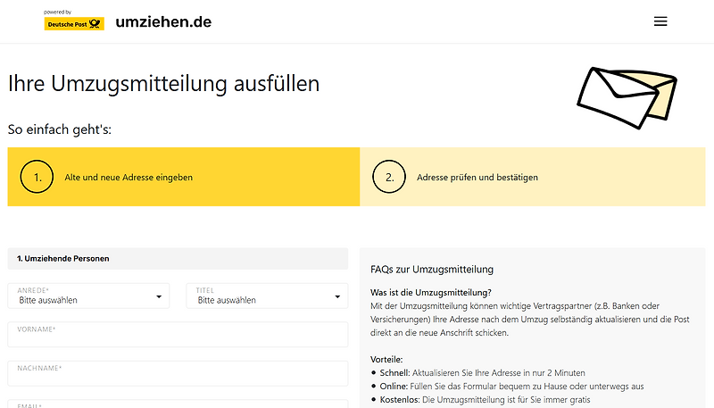
Task: Focus the Vorname input field
Action: pyautogui.click(x=178, y=335)
